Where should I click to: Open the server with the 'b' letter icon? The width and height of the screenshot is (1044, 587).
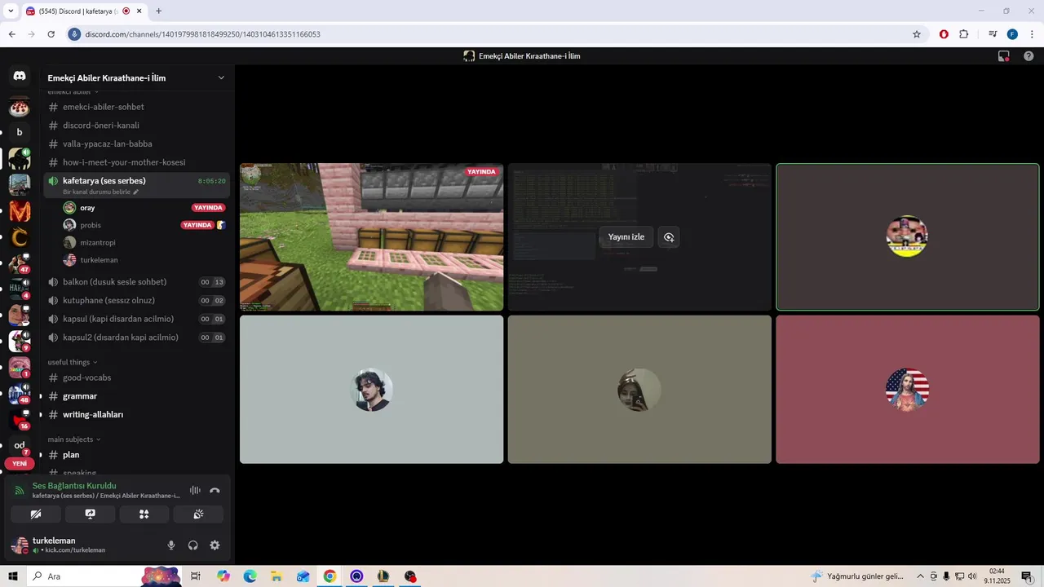(20, 132)
